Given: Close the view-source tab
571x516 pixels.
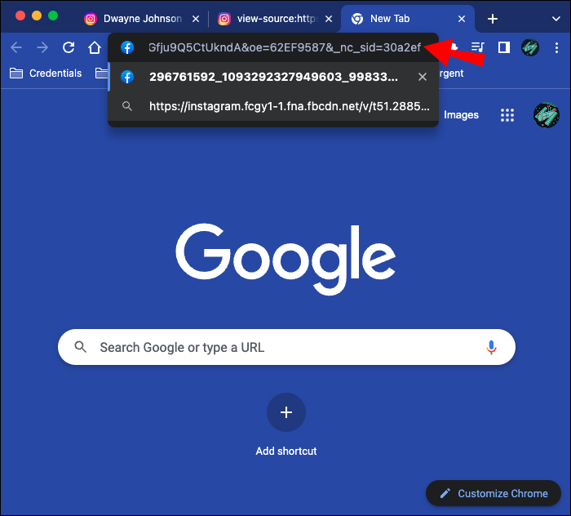Looking at the screenshot, I should 329,19.
